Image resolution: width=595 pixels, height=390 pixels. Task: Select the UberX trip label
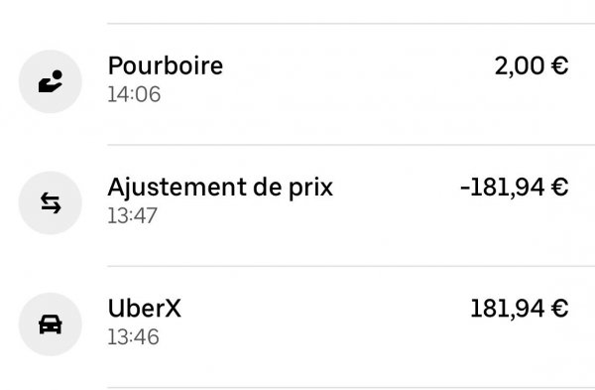[x=145, y=308]
